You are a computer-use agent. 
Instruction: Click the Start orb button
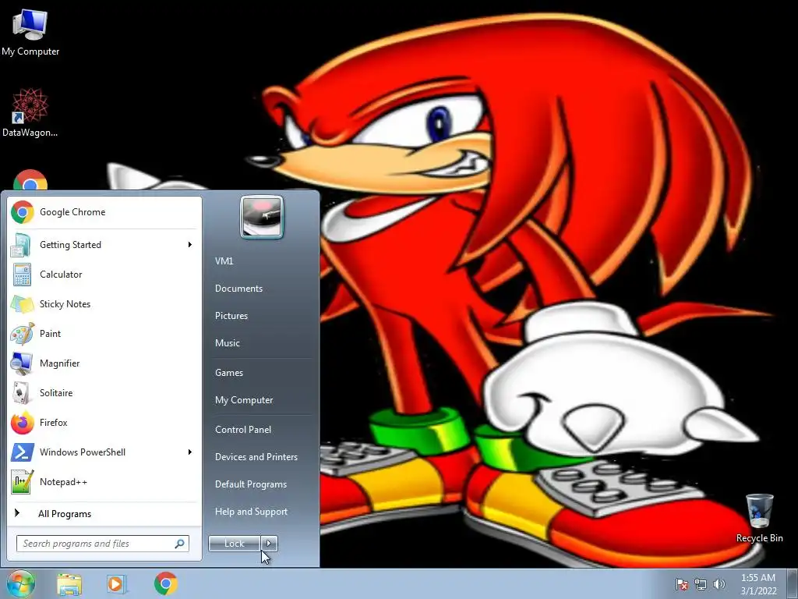(20, 583)
